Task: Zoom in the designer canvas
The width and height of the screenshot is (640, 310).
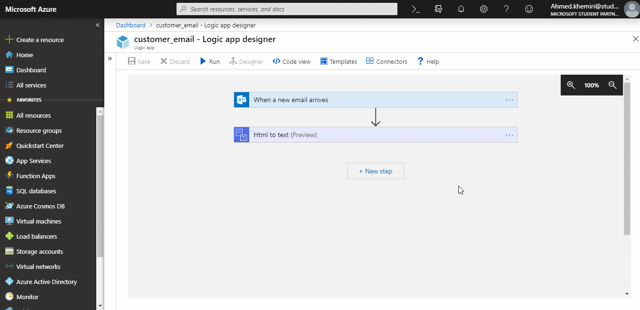Action: [571, 85]
